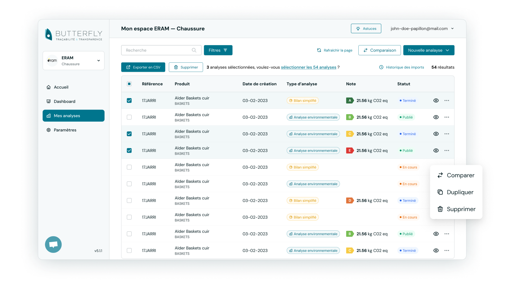Screen dimensions: 512x288
Task: Click the Note column header
Action: click(351, 84)
